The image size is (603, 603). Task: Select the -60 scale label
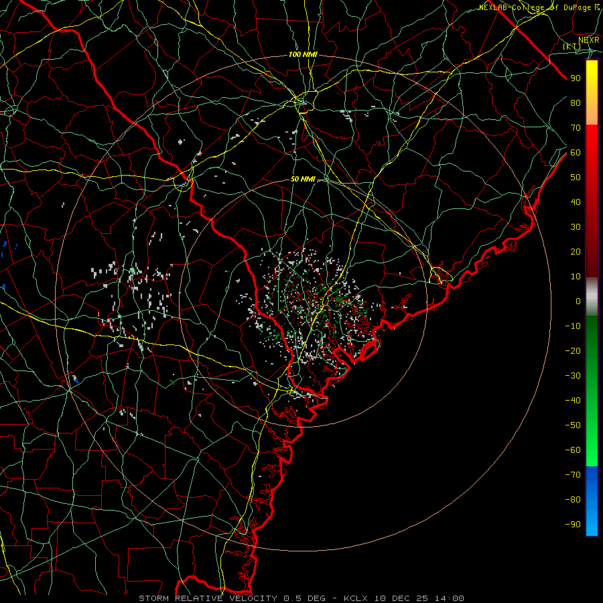click(x=573, y=450)
